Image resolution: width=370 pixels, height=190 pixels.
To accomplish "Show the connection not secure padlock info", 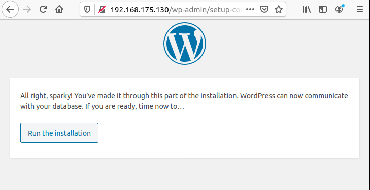I will (x=102, y=10).
